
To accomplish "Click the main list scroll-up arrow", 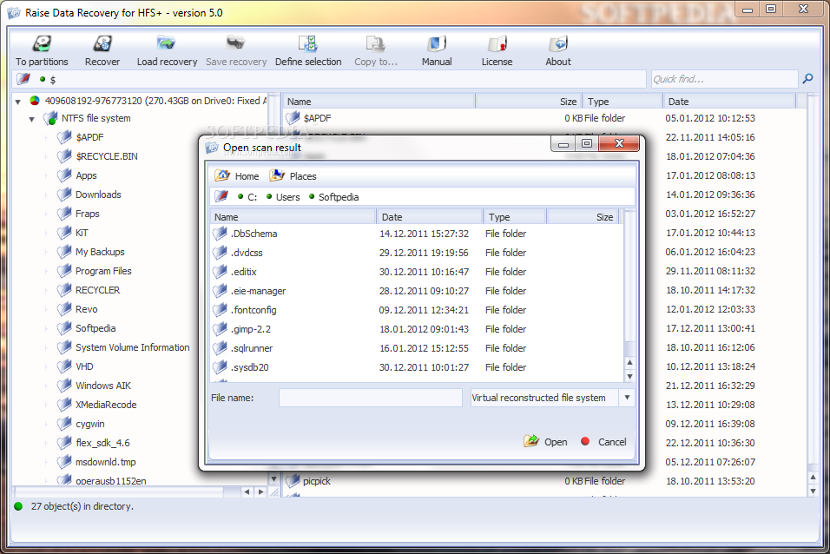I will [x=813, y=478].
